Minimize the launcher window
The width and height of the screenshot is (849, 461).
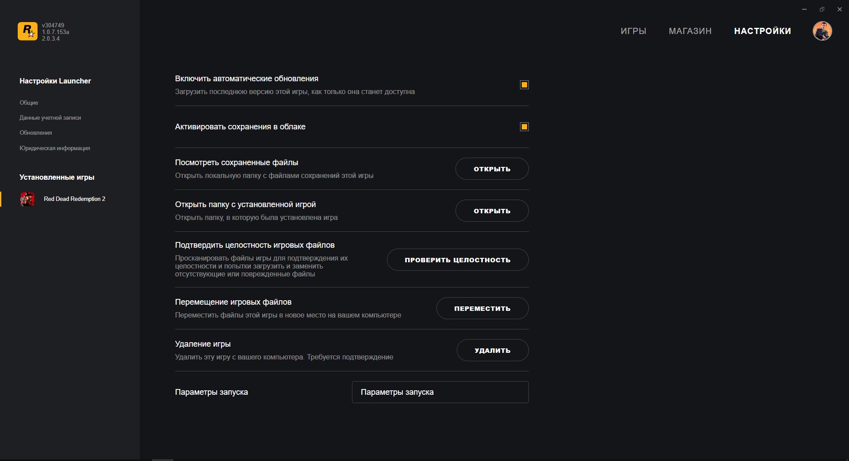(x=804, y=9)
